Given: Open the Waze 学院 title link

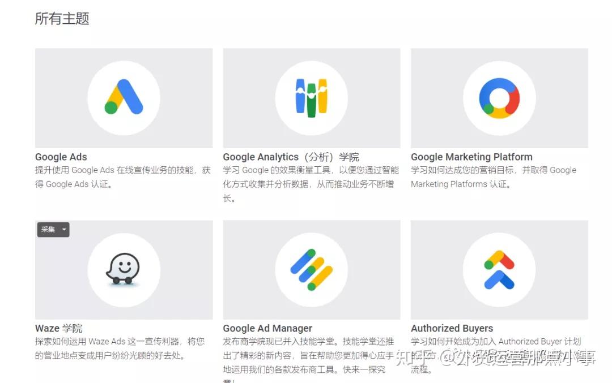Looking at the screenshot, I should pyautogui.click(x=58, y=329).
